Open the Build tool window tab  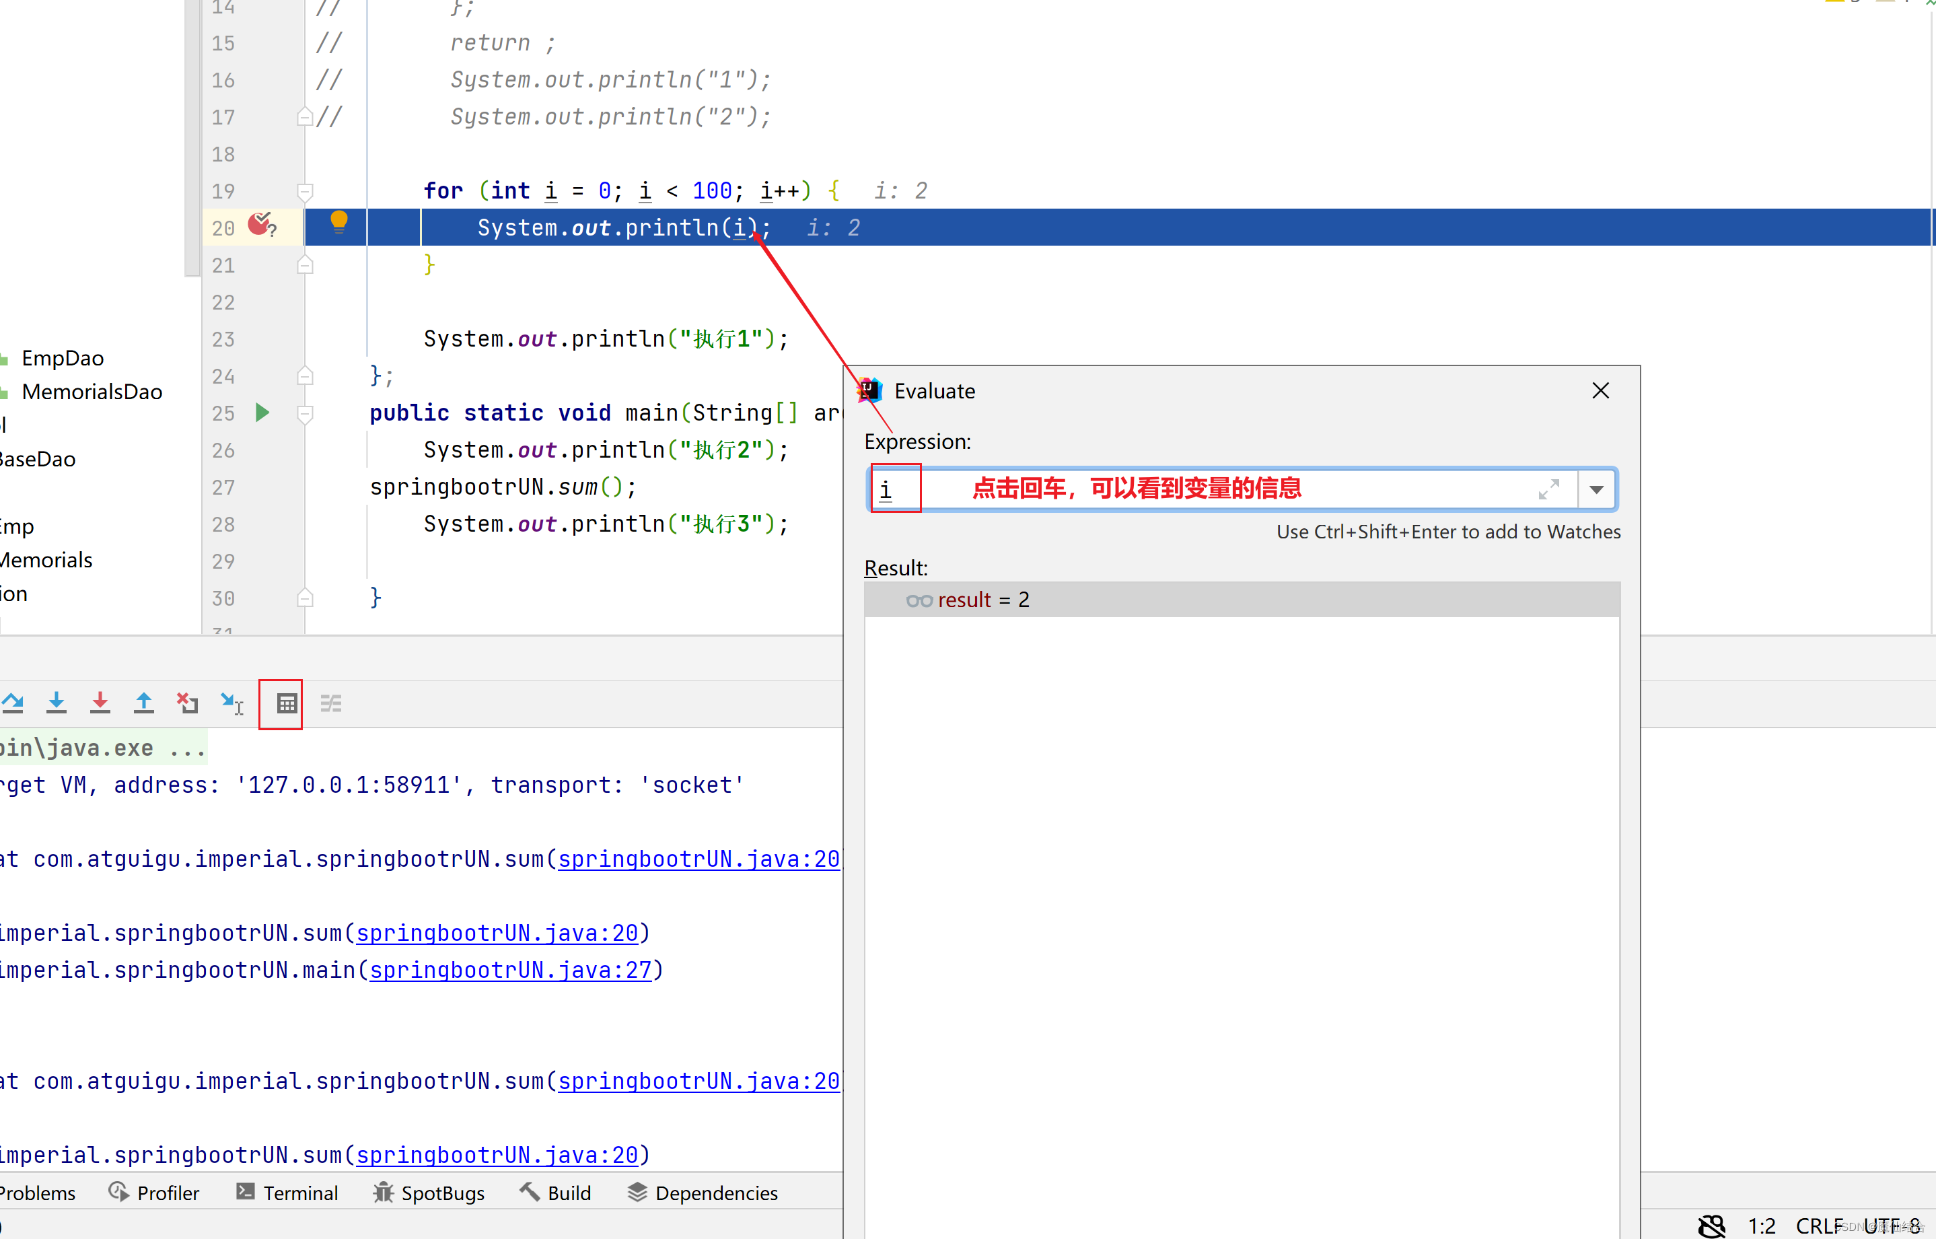[555, 1193]
